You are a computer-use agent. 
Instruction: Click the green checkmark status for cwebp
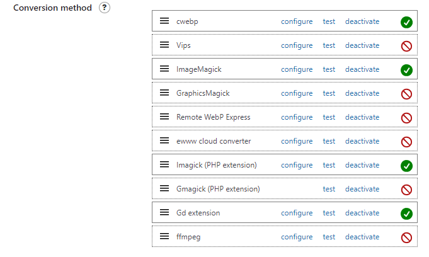pyautogui.click(x=406, y=22)
